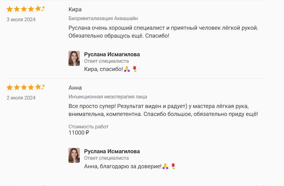The width and height of the screenshot is (284, 186).
Task: Open the Биоревитализация Аквашайн service label
Action: point(103,19)
